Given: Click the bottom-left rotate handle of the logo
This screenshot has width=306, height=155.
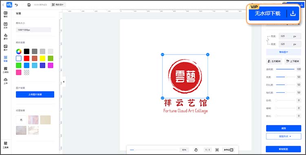Looking at the screenshot, I should click(162, 98).
